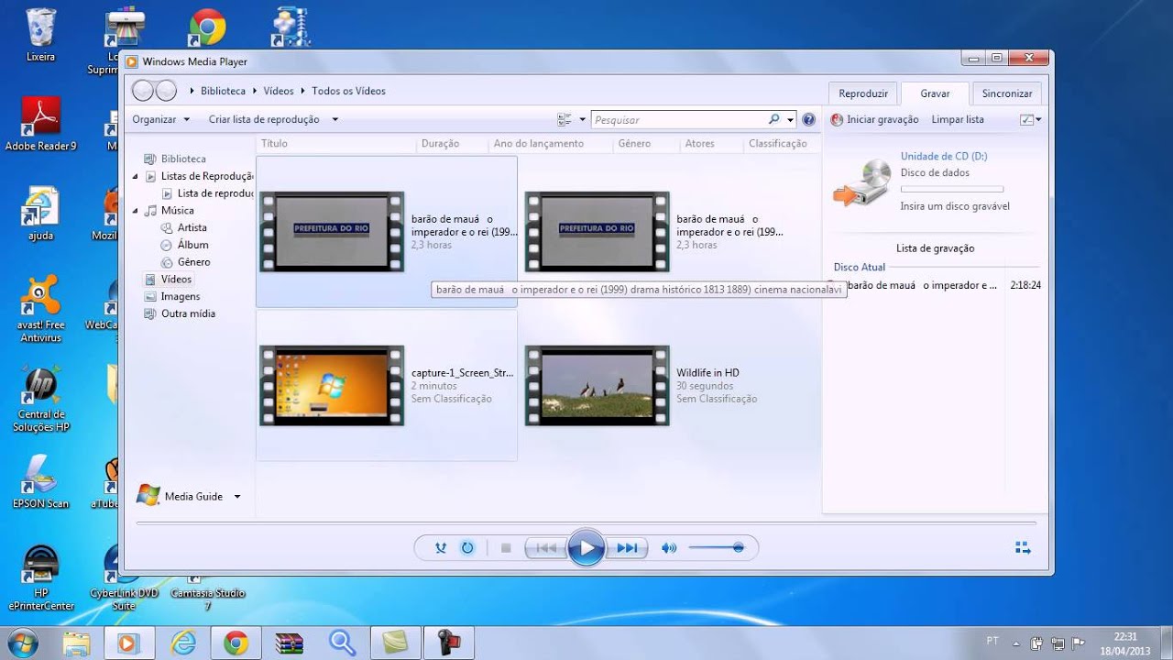Open the Help question mark icon
This screenshot has width=1173, height=660.
[808, 119]
